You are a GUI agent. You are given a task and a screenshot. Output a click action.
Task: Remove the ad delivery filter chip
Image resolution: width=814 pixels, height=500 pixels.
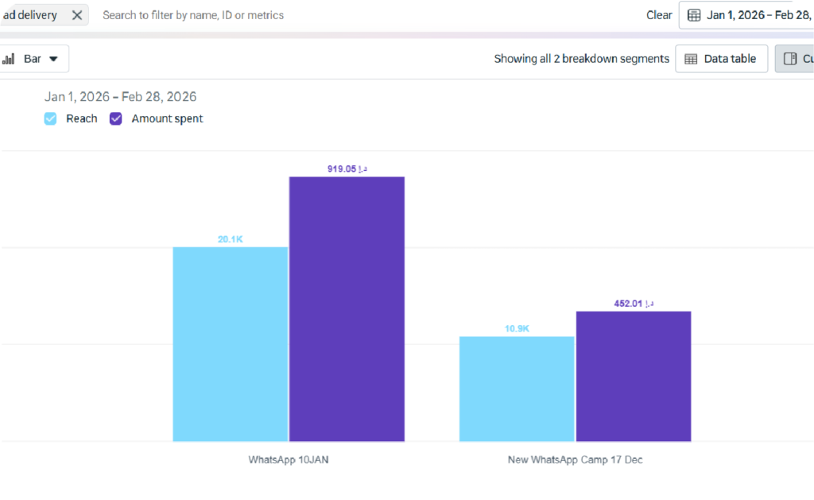(76, 15)
